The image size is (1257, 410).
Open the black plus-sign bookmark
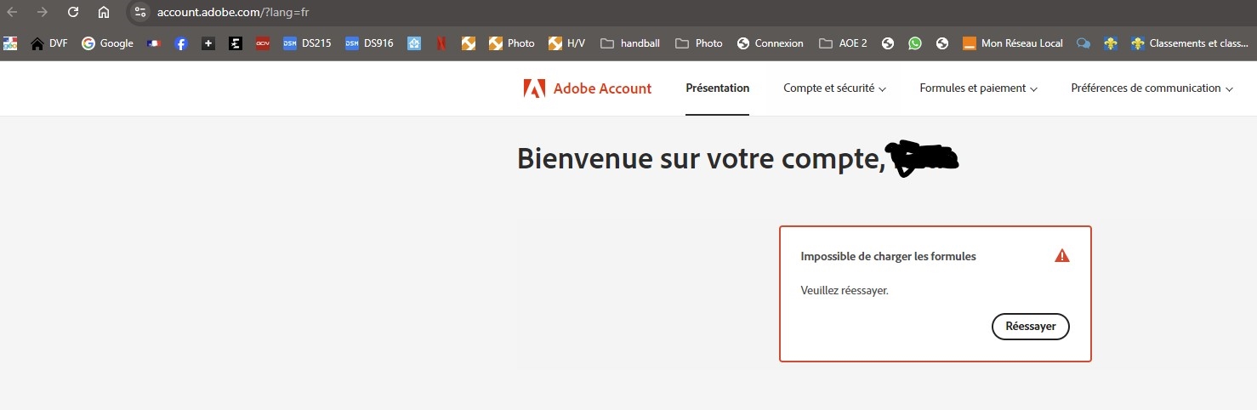coord(208,43)
